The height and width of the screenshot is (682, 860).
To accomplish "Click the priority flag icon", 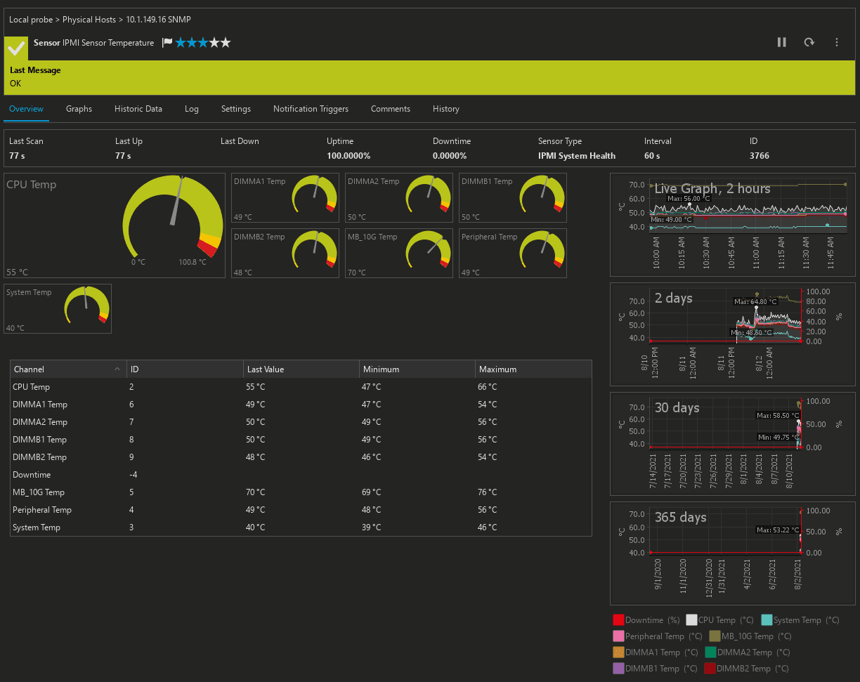I will point(167,43).
